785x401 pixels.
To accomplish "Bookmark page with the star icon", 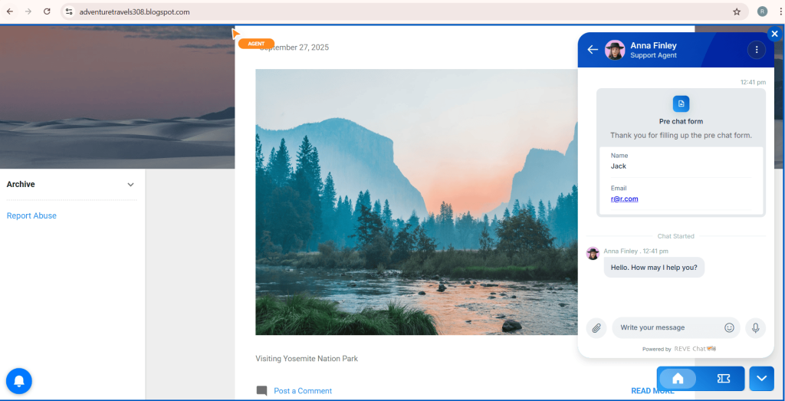I will [x=737, y=12].
